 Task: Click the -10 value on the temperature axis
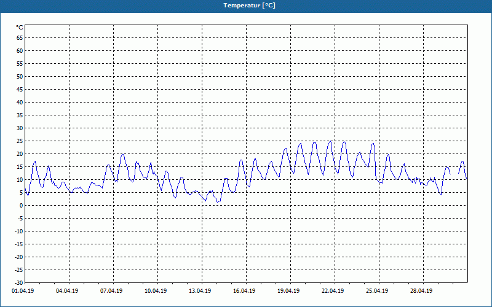click(18, 231)
